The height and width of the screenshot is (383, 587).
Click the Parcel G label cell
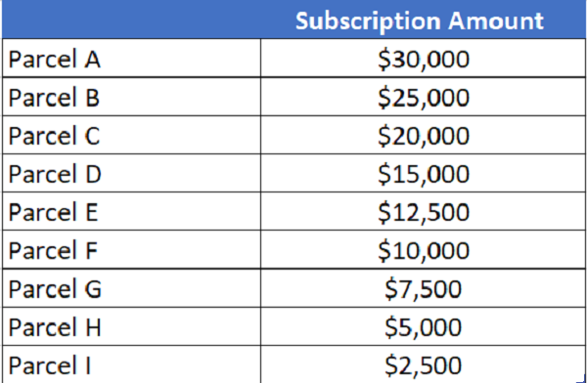point(131,288)
